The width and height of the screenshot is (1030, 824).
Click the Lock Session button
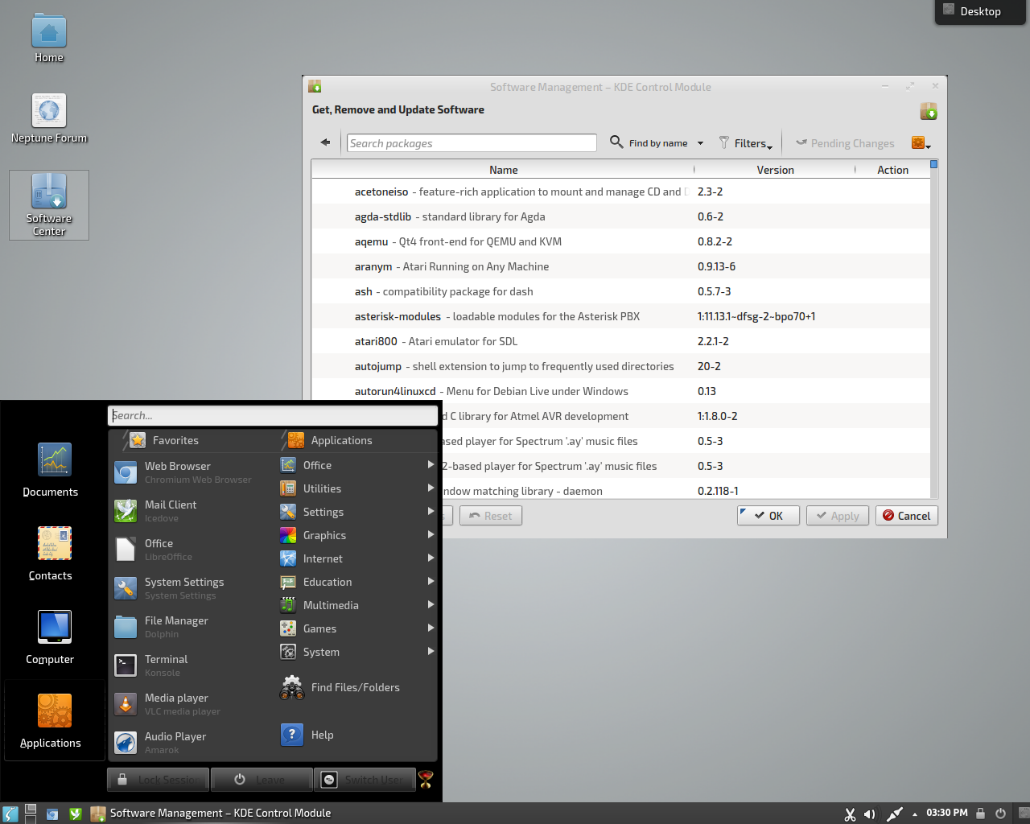coord(159,779)
